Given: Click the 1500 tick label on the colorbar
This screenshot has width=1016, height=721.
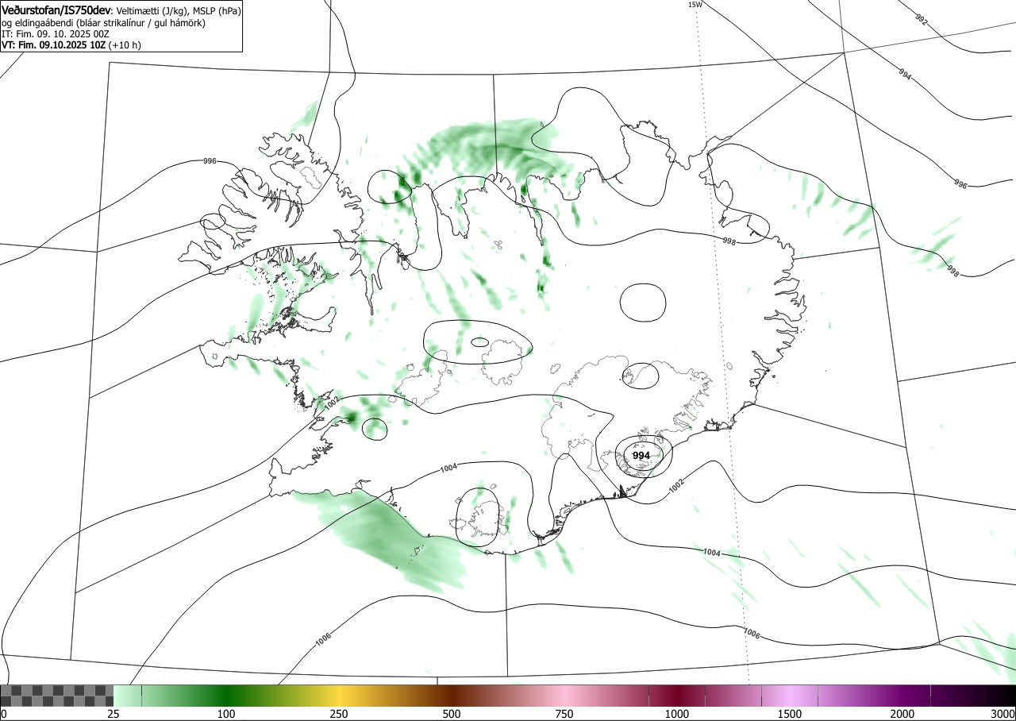Looking at the screenshot, I should tap(790, 714).
